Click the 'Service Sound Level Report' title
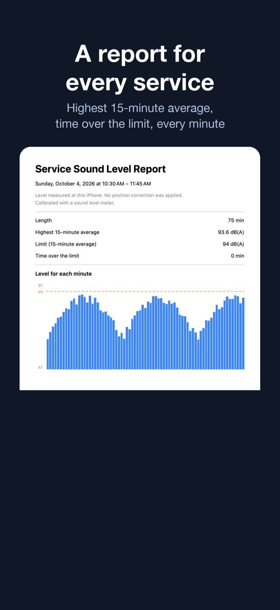The width and height of the screenshot is (280, 610). tap(100, 169)
